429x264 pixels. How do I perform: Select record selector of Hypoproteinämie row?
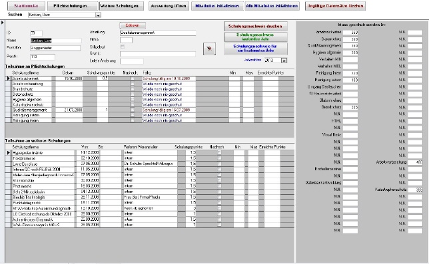click(8, 152)
